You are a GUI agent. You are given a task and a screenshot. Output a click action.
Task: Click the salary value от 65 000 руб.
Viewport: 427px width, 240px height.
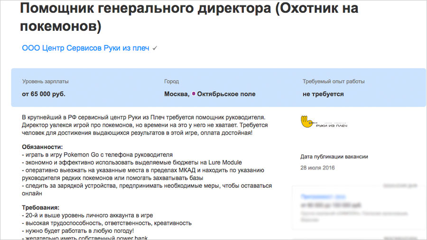tap(44, 94)
